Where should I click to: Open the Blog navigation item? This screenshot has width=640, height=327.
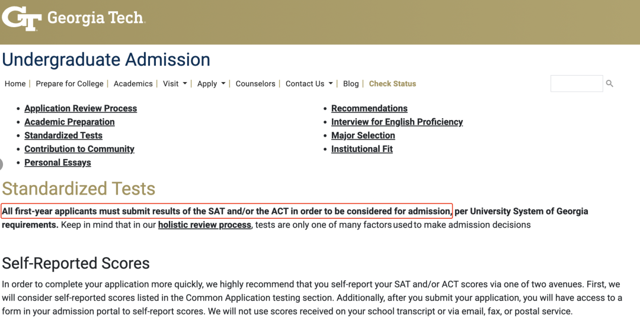351,84
